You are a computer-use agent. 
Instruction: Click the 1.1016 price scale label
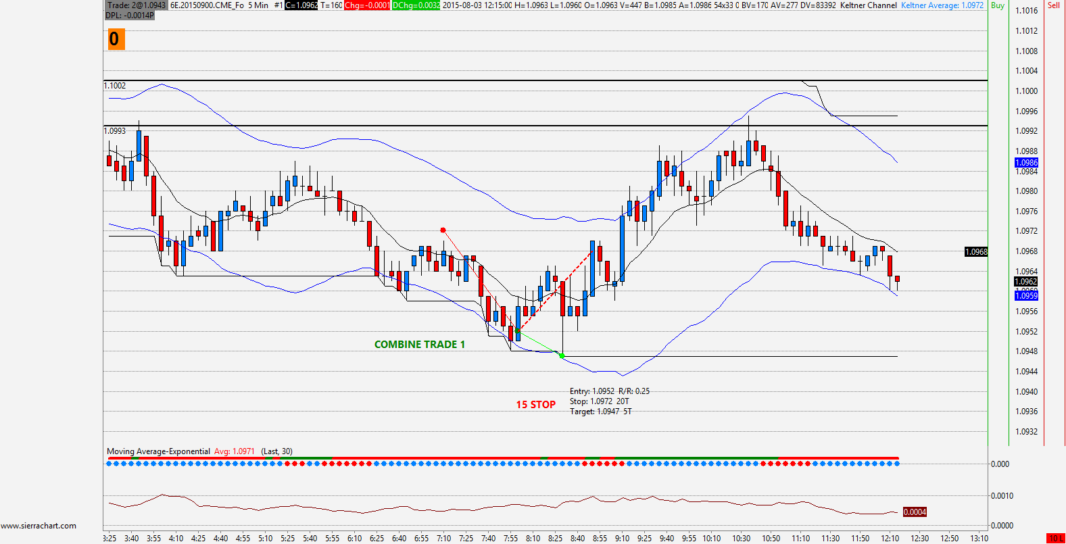tap(1027, 11)
